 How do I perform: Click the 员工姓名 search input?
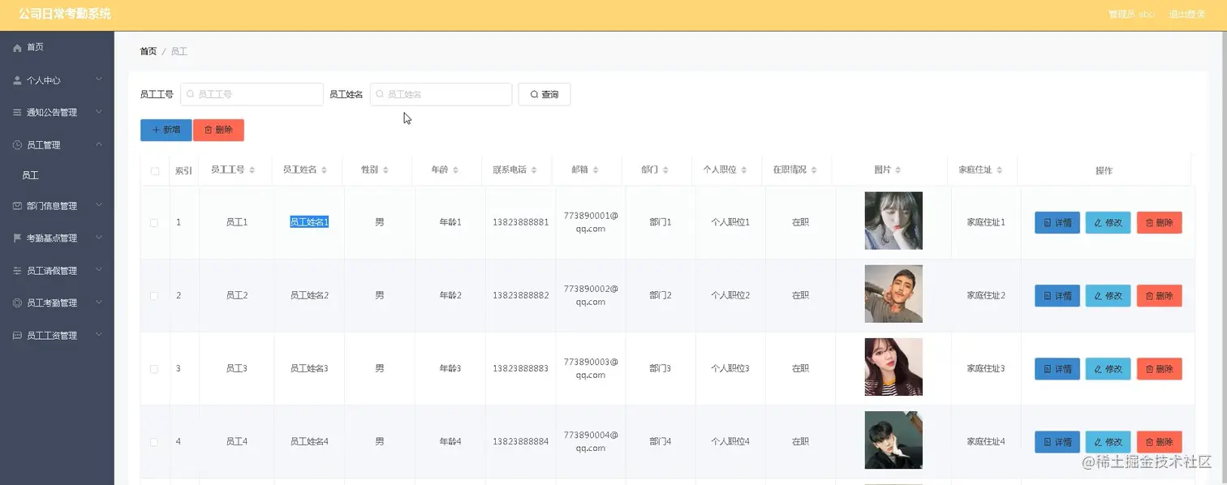441,94
